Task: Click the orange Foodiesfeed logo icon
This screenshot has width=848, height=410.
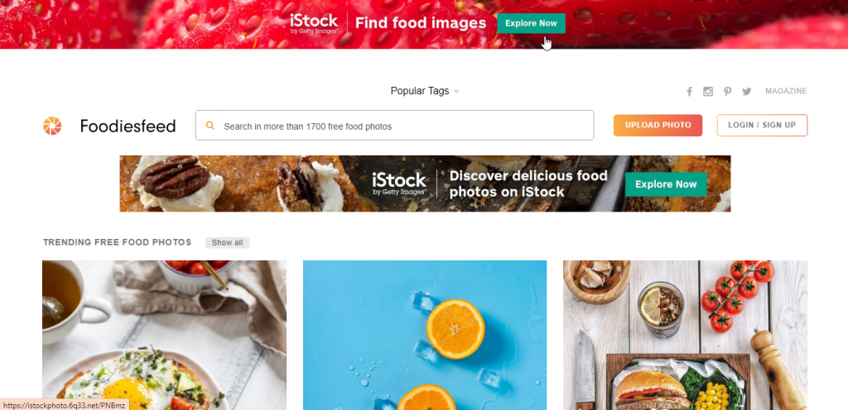Action: pyautogui.click(x=52, y=126)
